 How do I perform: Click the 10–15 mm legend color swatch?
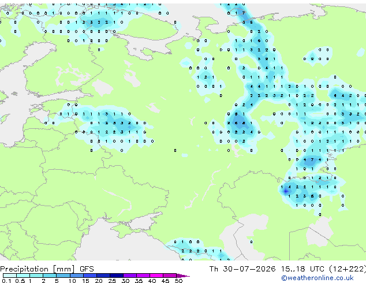[x=76, y=275]
